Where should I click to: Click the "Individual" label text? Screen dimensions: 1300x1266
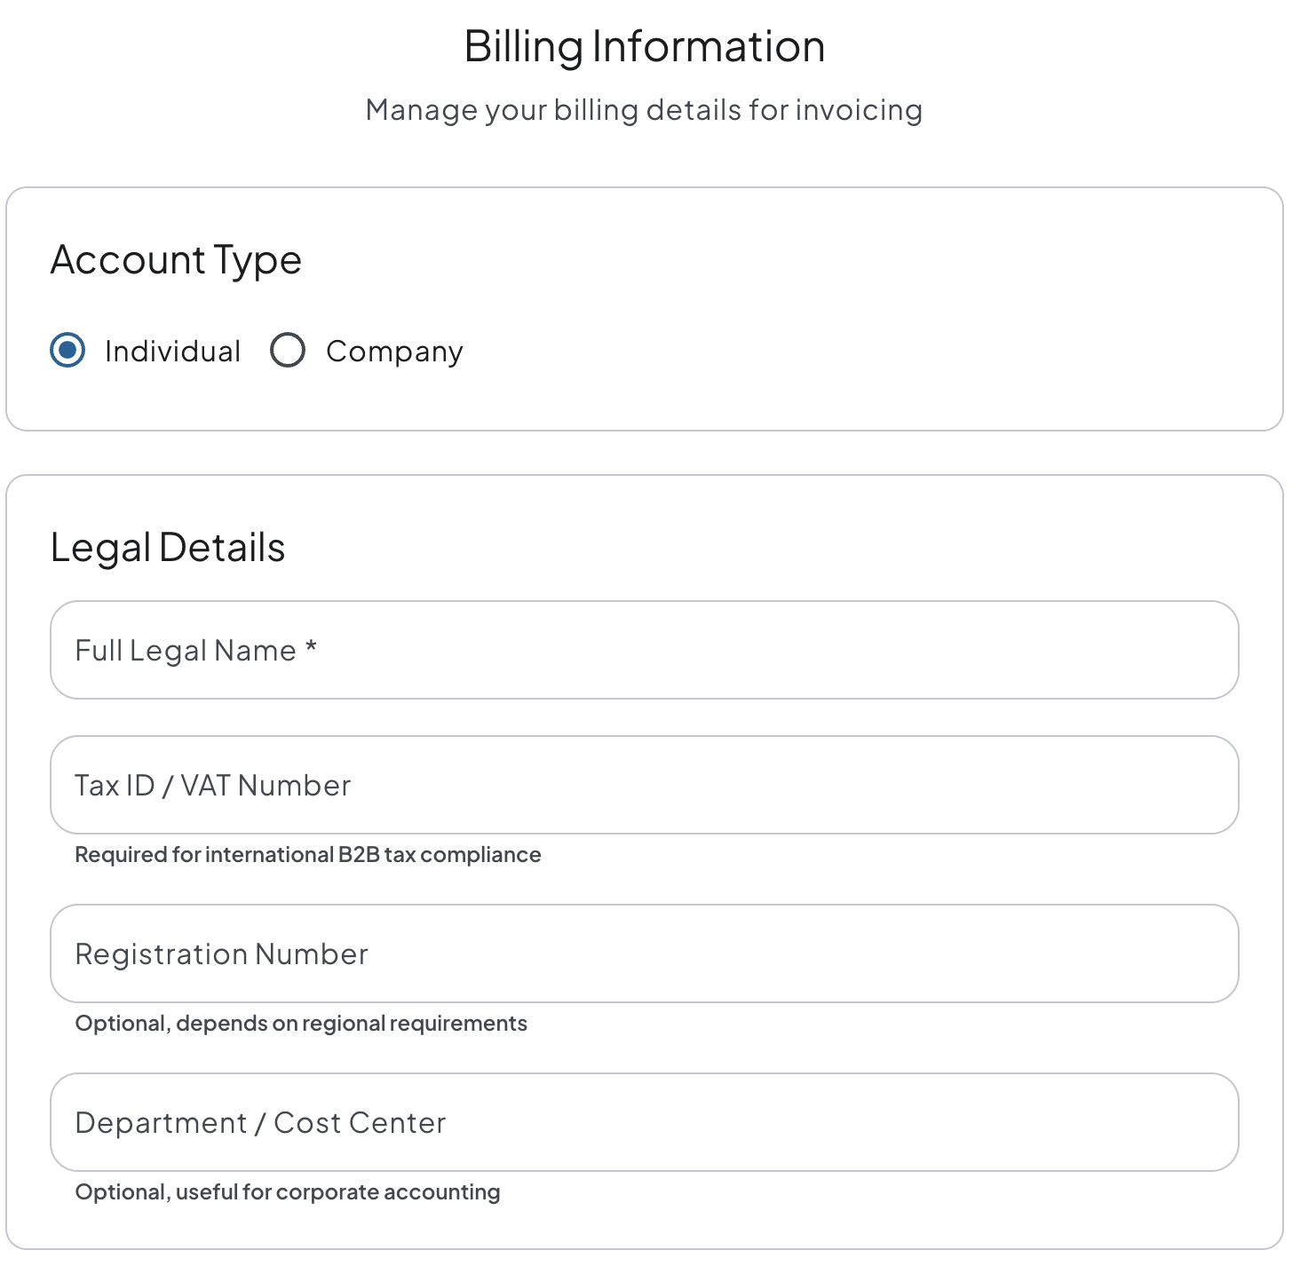[x=172, y=352]
